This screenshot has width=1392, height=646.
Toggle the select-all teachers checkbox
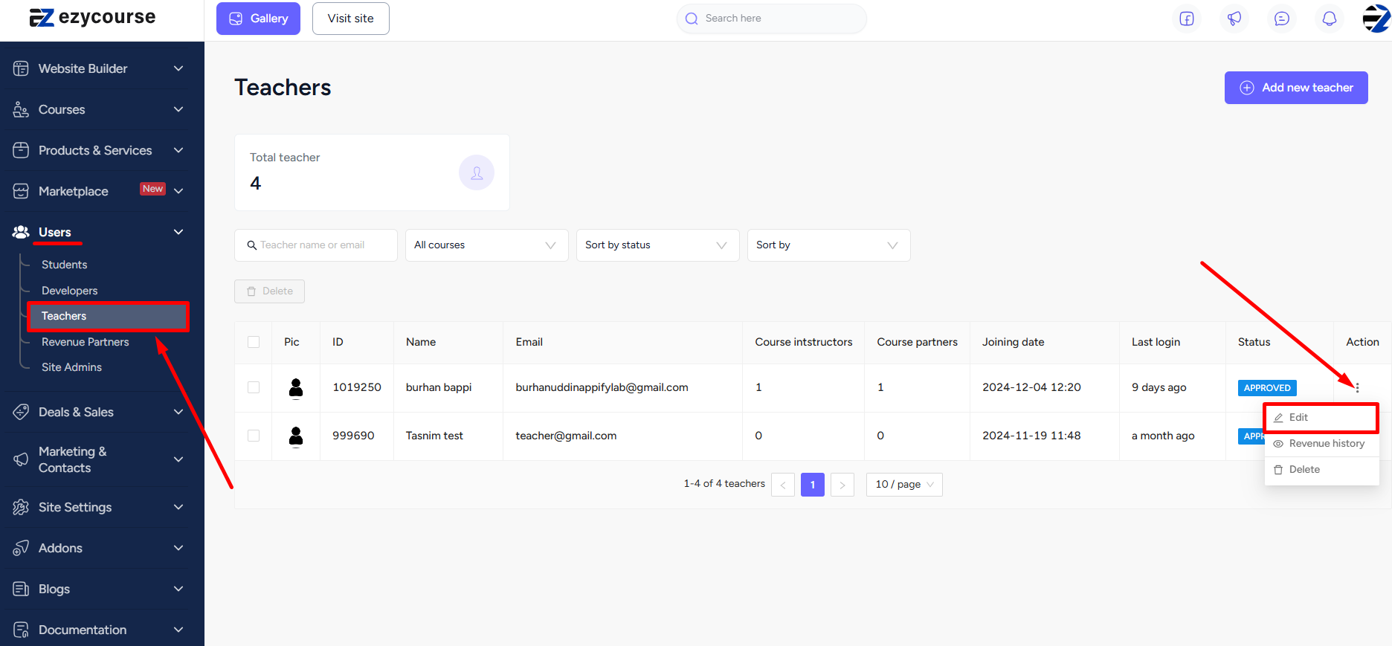pyautogui.click(x=254, y=342)
